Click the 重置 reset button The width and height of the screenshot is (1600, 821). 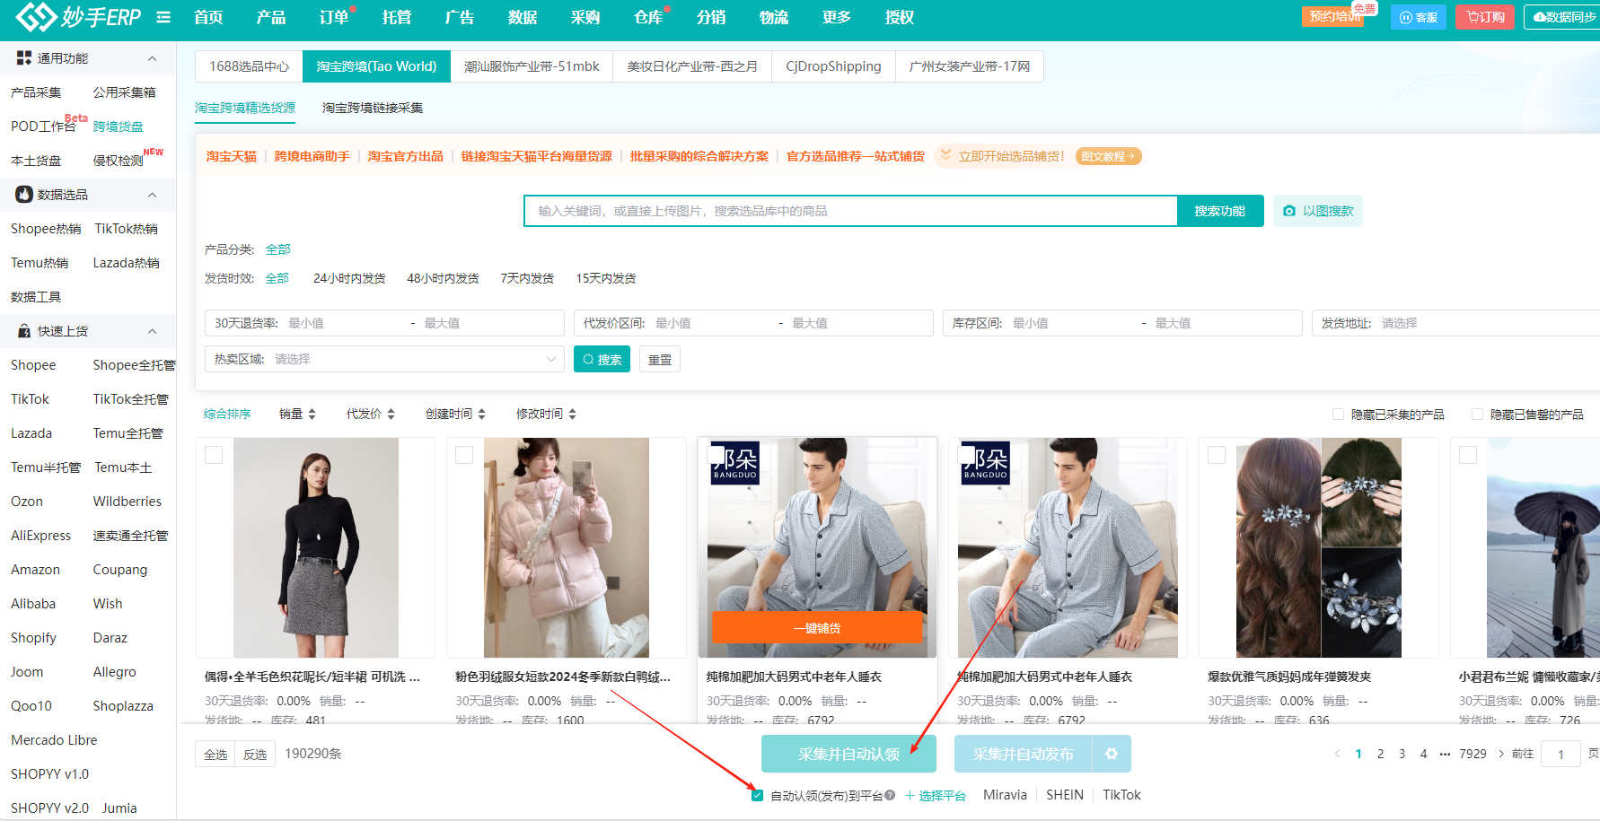pos(660,359)
